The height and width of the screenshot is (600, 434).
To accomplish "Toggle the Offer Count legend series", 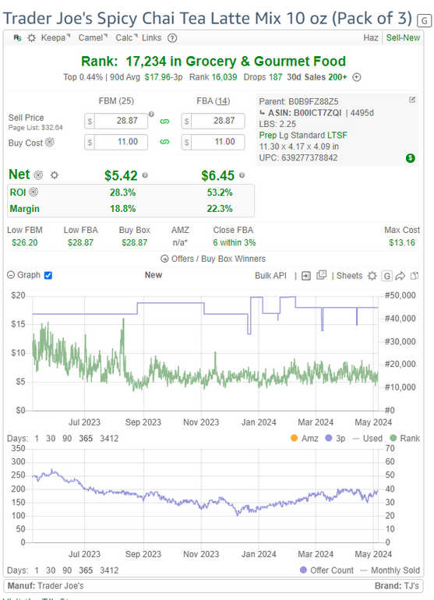I will coord(326,570).
